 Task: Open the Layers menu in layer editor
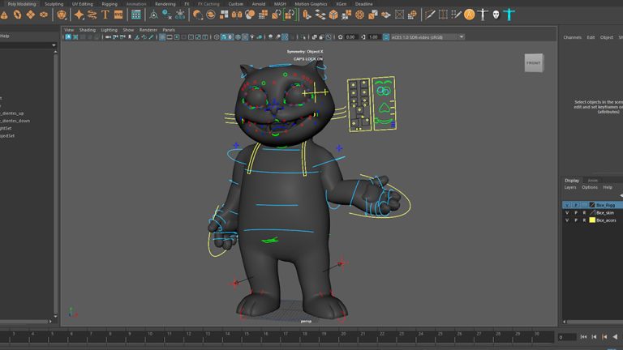coord(570,187)
